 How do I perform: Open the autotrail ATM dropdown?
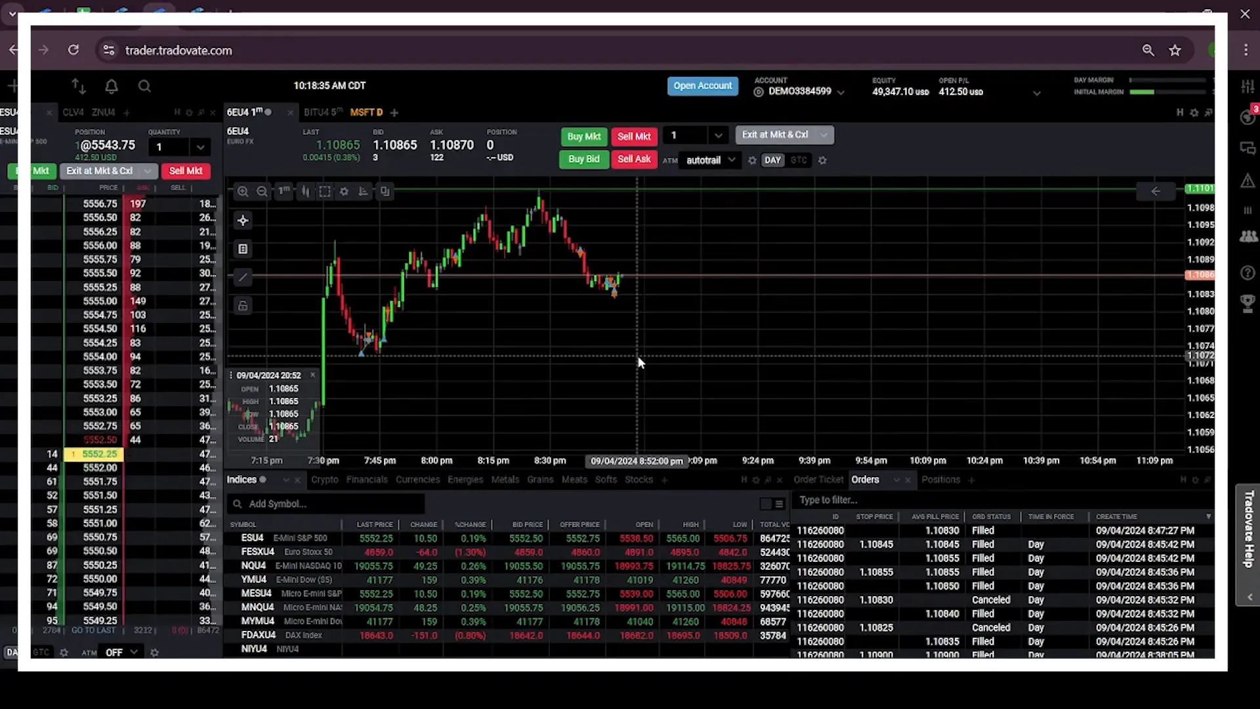[x=711, y=160]
